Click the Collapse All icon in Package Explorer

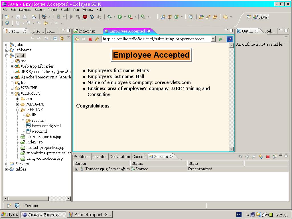pos(55,38)
